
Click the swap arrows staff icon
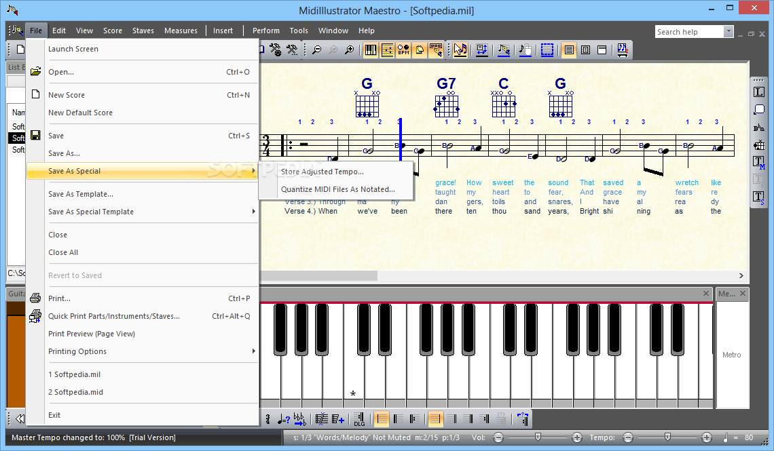click(482, 50)
